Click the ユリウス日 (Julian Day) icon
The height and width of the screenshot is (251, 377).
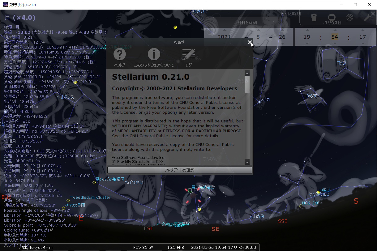pos(332,17)
